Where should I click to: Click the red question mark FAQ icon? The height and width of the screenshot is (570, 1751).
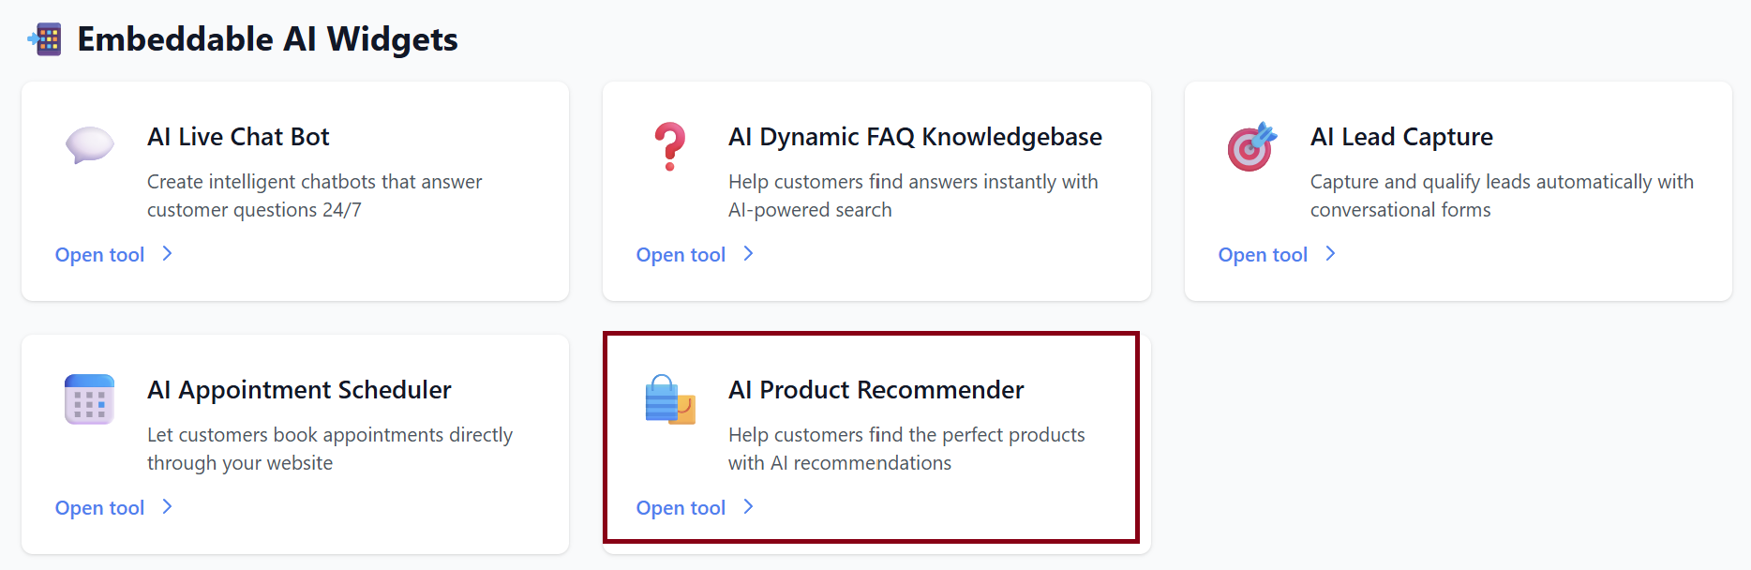670,146
